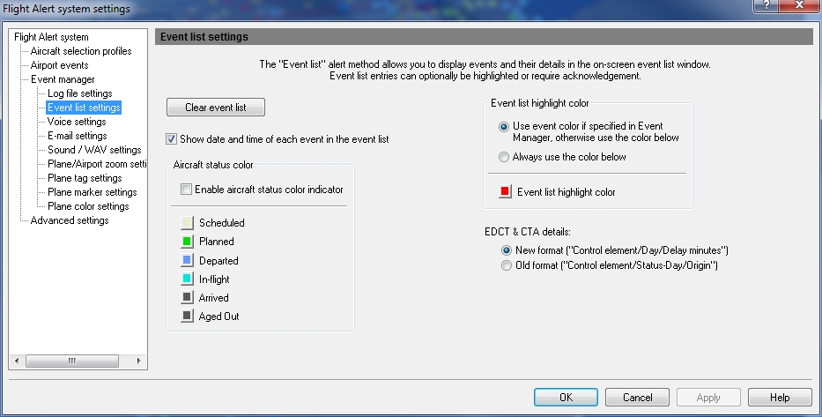Click the Help question mark in title bar
This screenshot has width=822, height=417.
pos(767,7)
